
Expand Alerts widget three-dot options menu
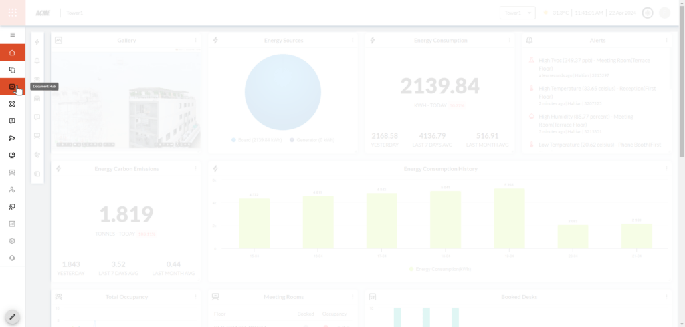click(666, 41)
